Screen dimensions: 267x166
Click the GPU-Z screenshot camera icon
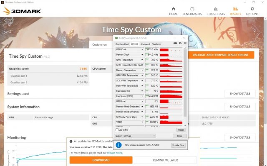coord(175,43)
